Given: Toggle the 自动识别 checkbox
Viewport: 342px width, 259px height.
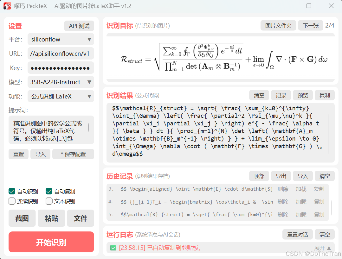Looking at the screenshot, I should 12,191.
